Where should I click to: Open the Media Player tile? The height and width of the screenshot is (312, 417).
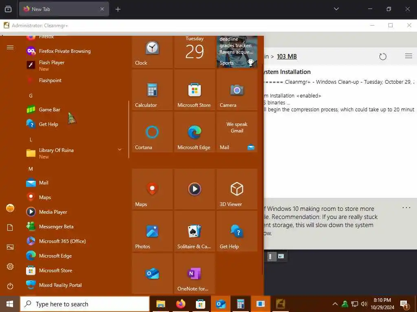pyautogui.click(x=194, y=189)
